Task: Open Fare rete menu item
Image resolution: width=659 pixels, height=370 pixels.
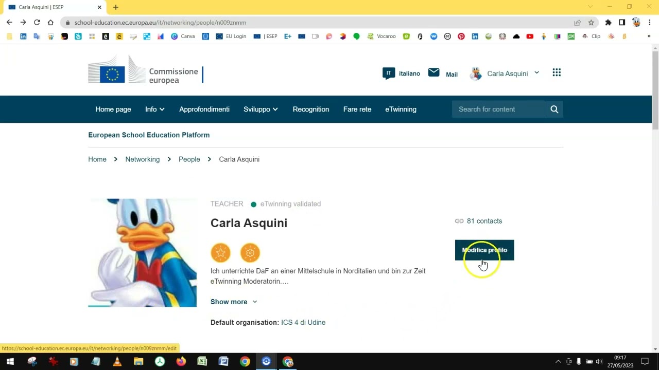Action: [x=357, y=109]
